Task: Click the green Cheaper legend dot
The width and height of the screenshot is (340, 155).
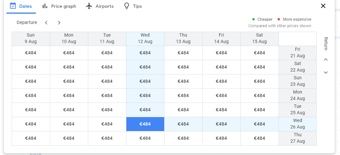Action: pyautogui.click(x=254, y=19)
